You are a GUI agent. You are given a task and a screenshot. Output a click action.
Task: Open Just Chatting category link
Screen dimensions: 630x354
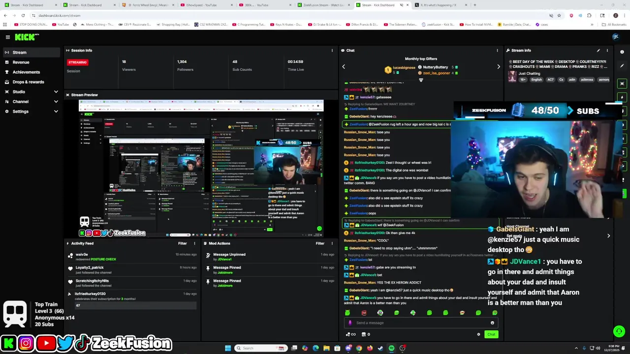point(529,74)
